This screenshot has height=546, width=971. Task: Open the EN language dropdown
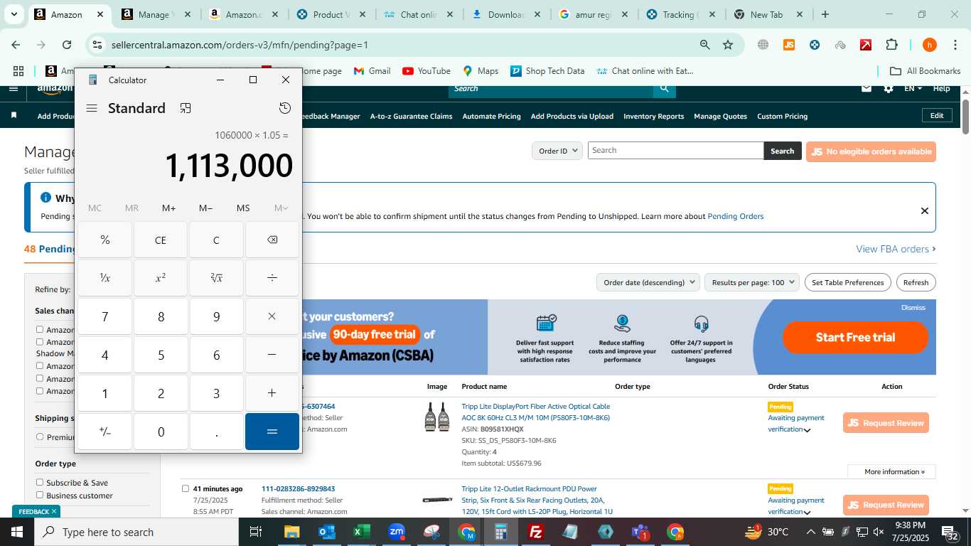[x=913, y=89]
